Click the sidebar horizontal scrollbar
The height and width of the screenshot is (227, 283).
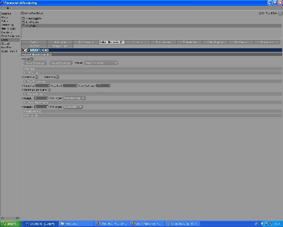click(10, 218)
